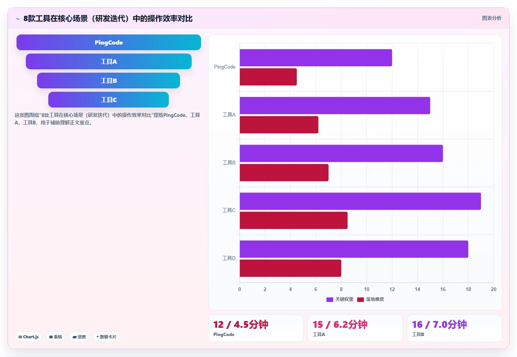This screenshot has height=357, width=517.
Task: Click the purple 工具D bar
Action: click(354, 249)
